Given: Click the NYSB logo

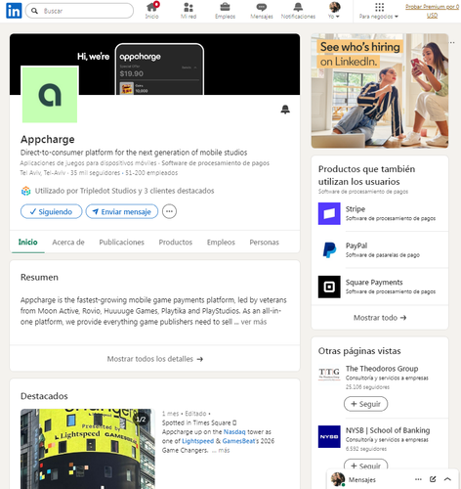Looking at the screenshot, I should 329,436.
